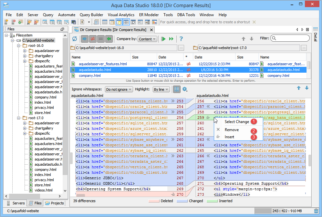
Task: Apply change chevron on right line 257
Action: tap(208, 107)
